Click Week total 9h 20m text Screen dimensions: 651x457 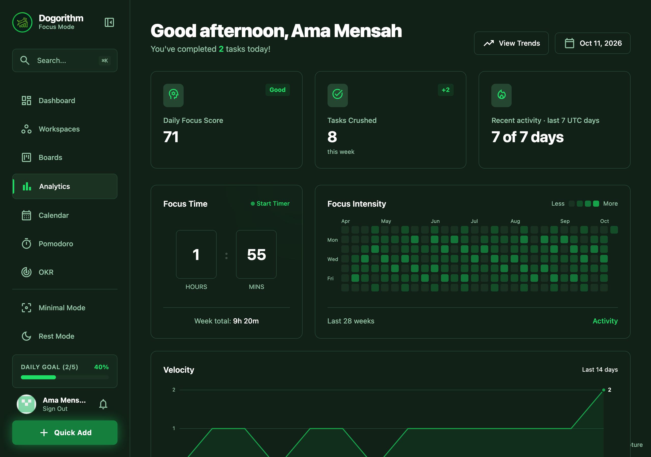227,321
